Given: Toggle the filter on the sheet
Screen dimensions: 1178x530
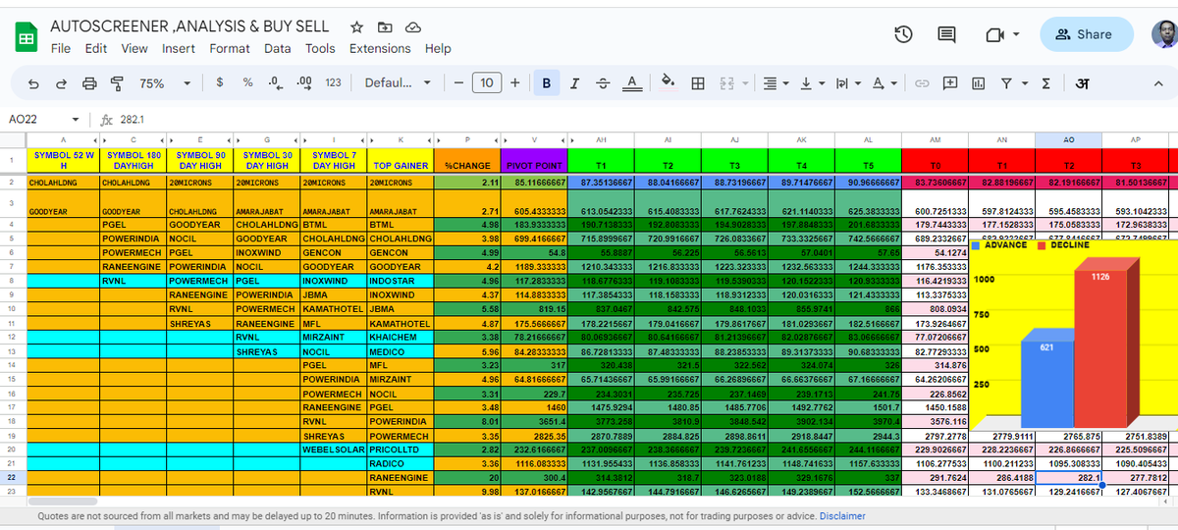Looking at the screenshot, I should click(x=1007, y=83).
